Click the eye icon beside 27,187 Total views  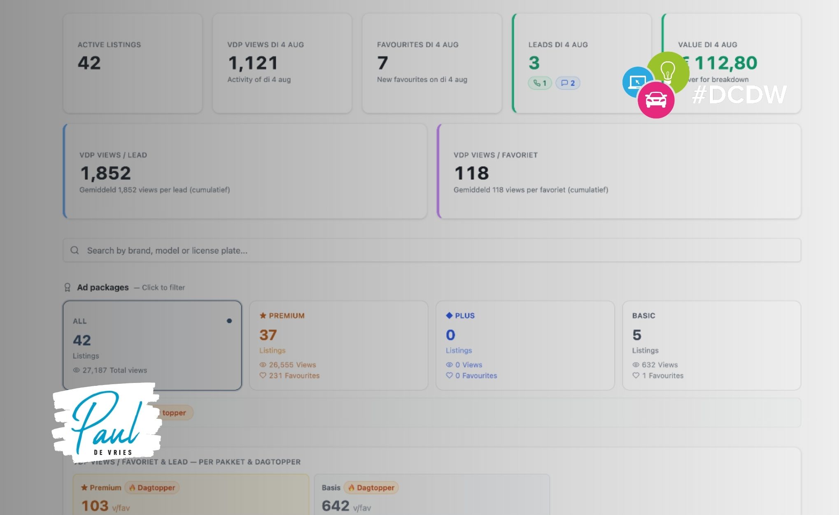[x=76, y=370]
